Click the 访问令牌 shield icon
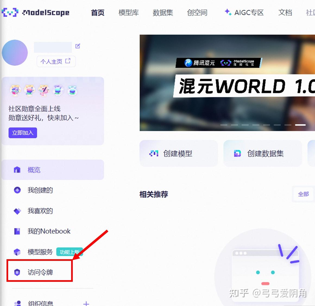This screenshot has width=315, height=306. [x=17, y=272]
